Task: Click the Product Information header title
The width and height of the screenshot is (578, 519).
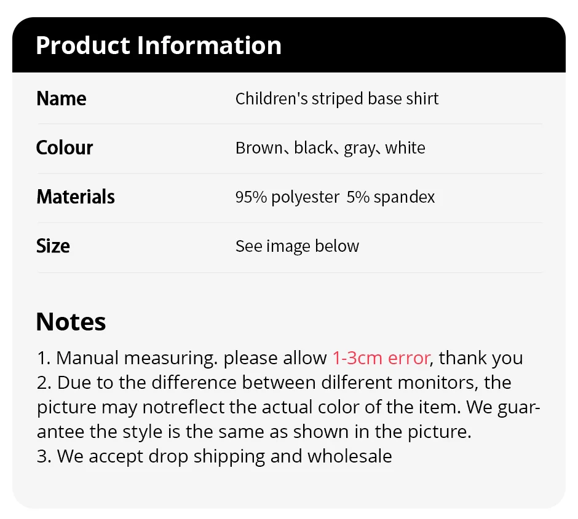Action: 159,45
